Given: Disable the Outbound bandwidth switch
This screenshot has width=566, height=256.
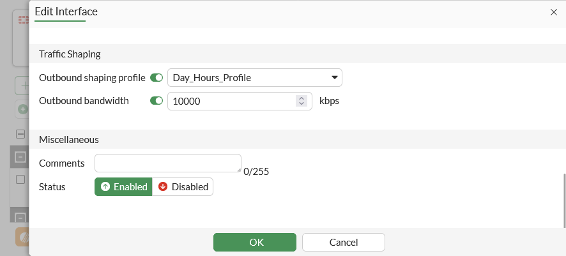Looking at the screenshot, I should (x=157, y=101).
